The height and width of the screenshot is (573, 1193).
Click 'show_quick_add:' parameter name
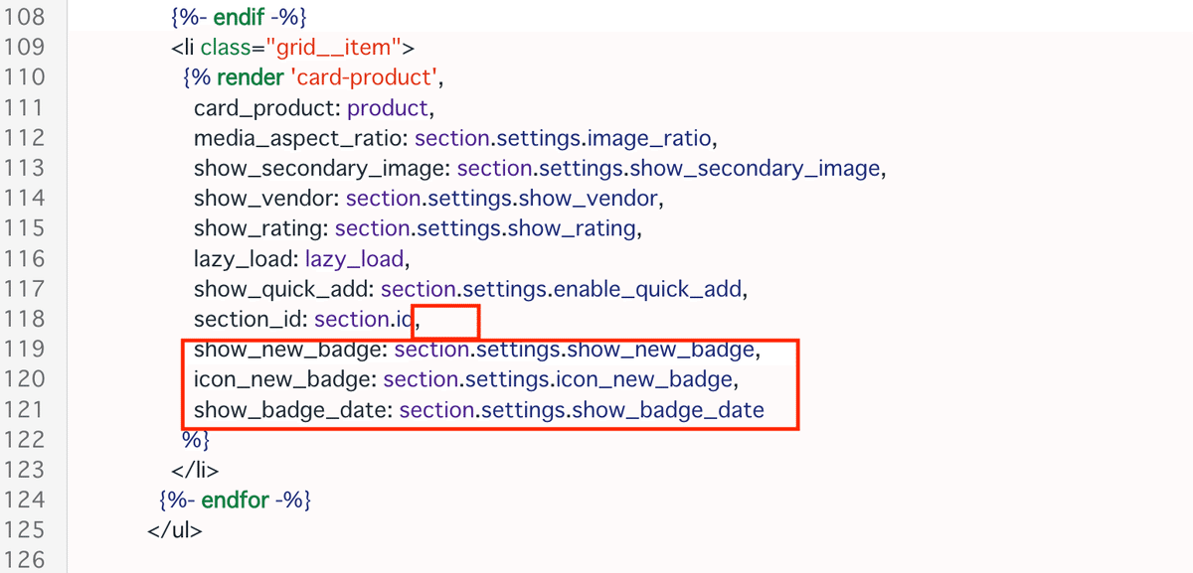(284, 289)
